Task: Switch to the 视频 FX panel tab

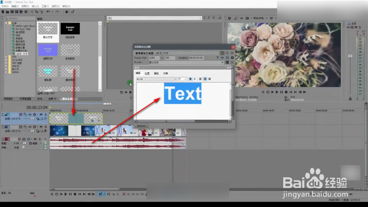Action: 52,99
